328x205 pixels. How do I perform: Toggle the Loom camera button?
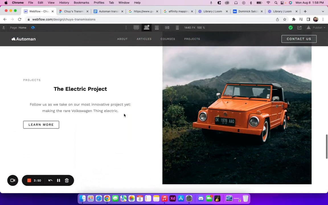pos(13,180)
